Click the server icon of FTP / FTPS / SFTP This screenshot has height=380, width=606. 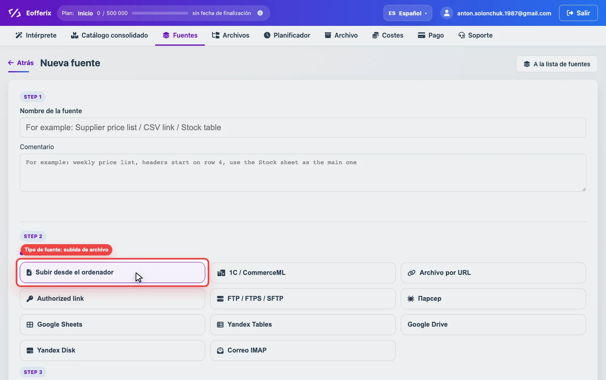[x=220, y=299]
